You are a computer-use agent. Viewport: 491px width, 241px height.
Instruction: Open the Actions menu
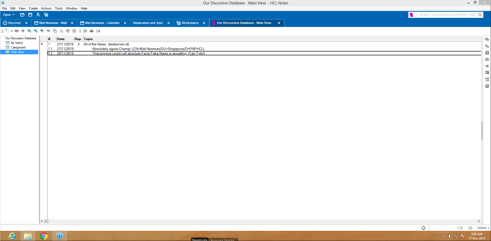point(46,8)
